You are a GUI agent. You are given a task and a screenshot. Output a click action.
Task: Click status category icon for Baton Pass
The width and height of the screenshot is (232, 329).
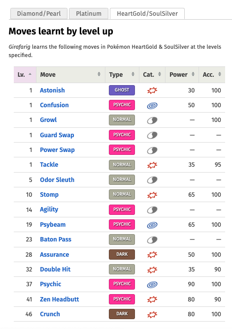152,240
